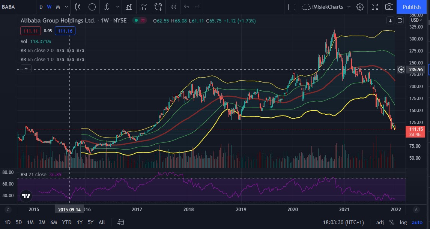Click the 2019 label on the time axis
Viewport: 430px width, 229px height.
point(241,210)
